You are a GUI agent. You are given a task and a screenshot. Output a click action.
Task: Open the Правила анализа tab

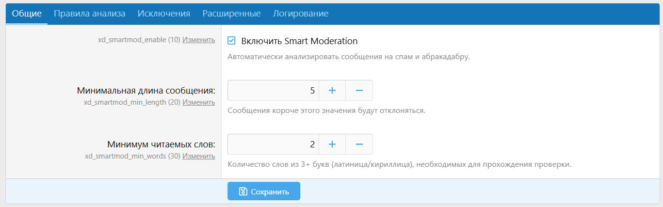(x=90, y=14)
